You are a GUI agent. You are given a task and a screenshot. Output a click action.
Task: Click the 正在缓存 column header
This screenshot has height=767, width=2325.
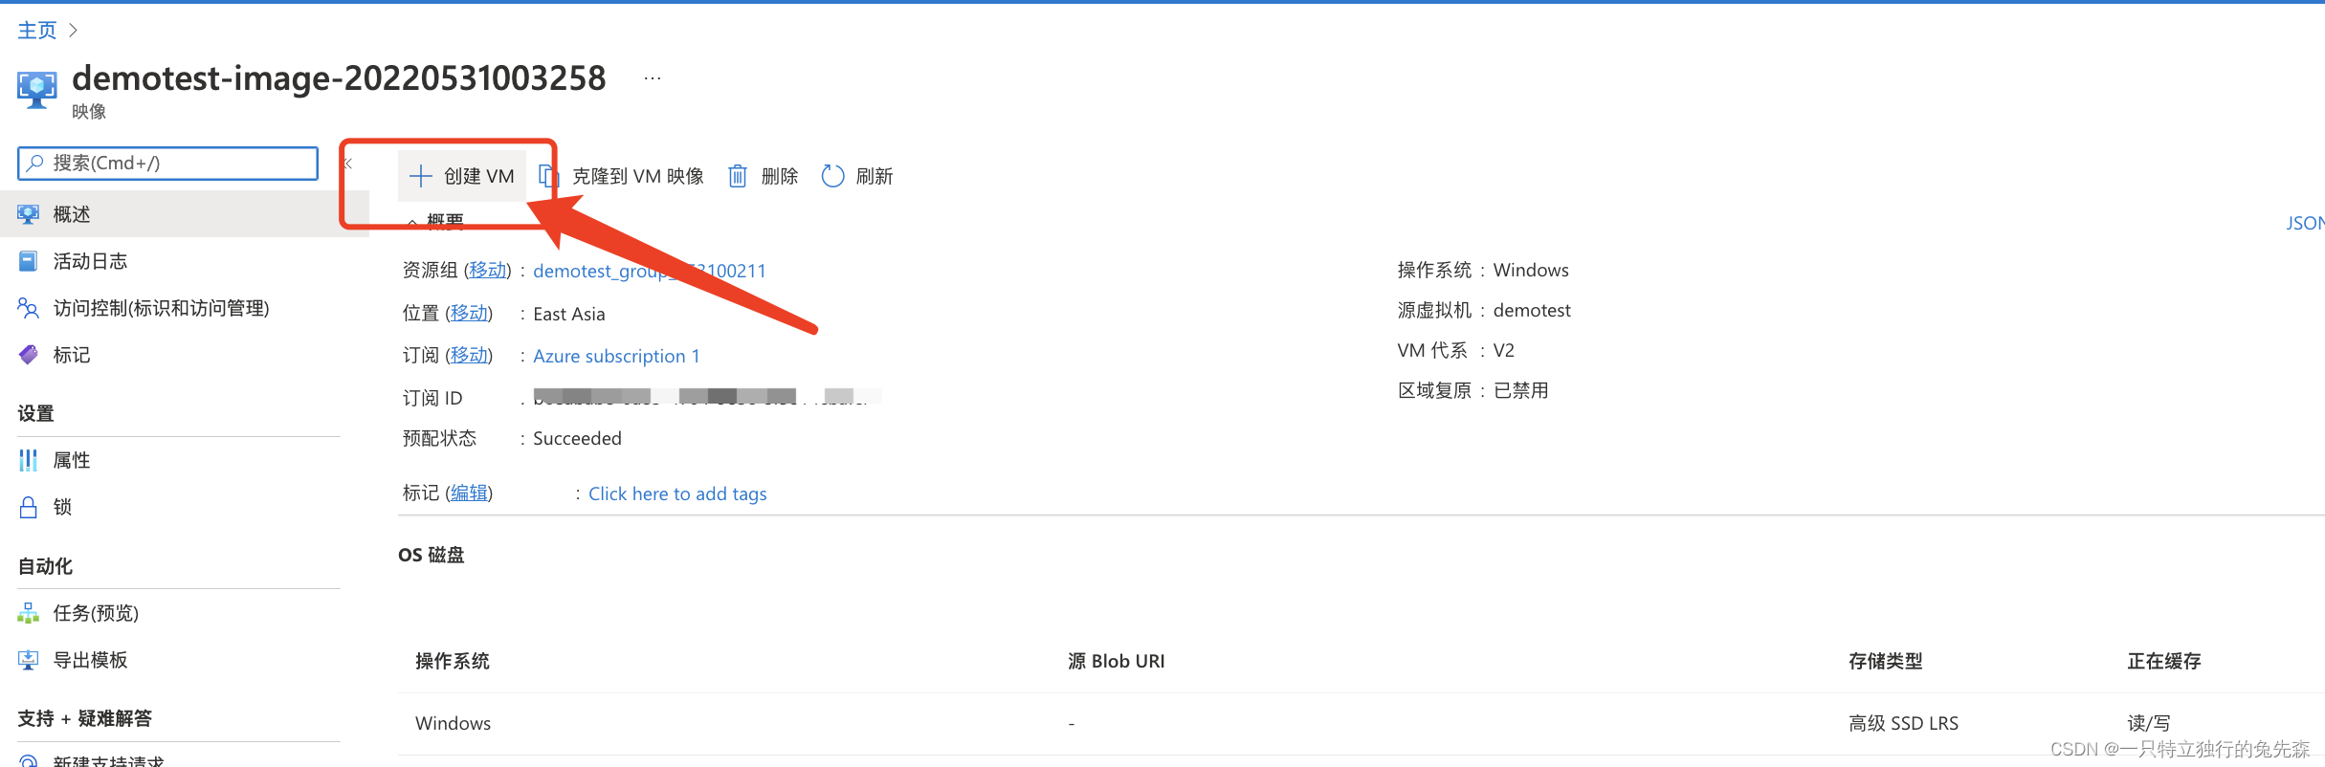tap(2164, 661)
